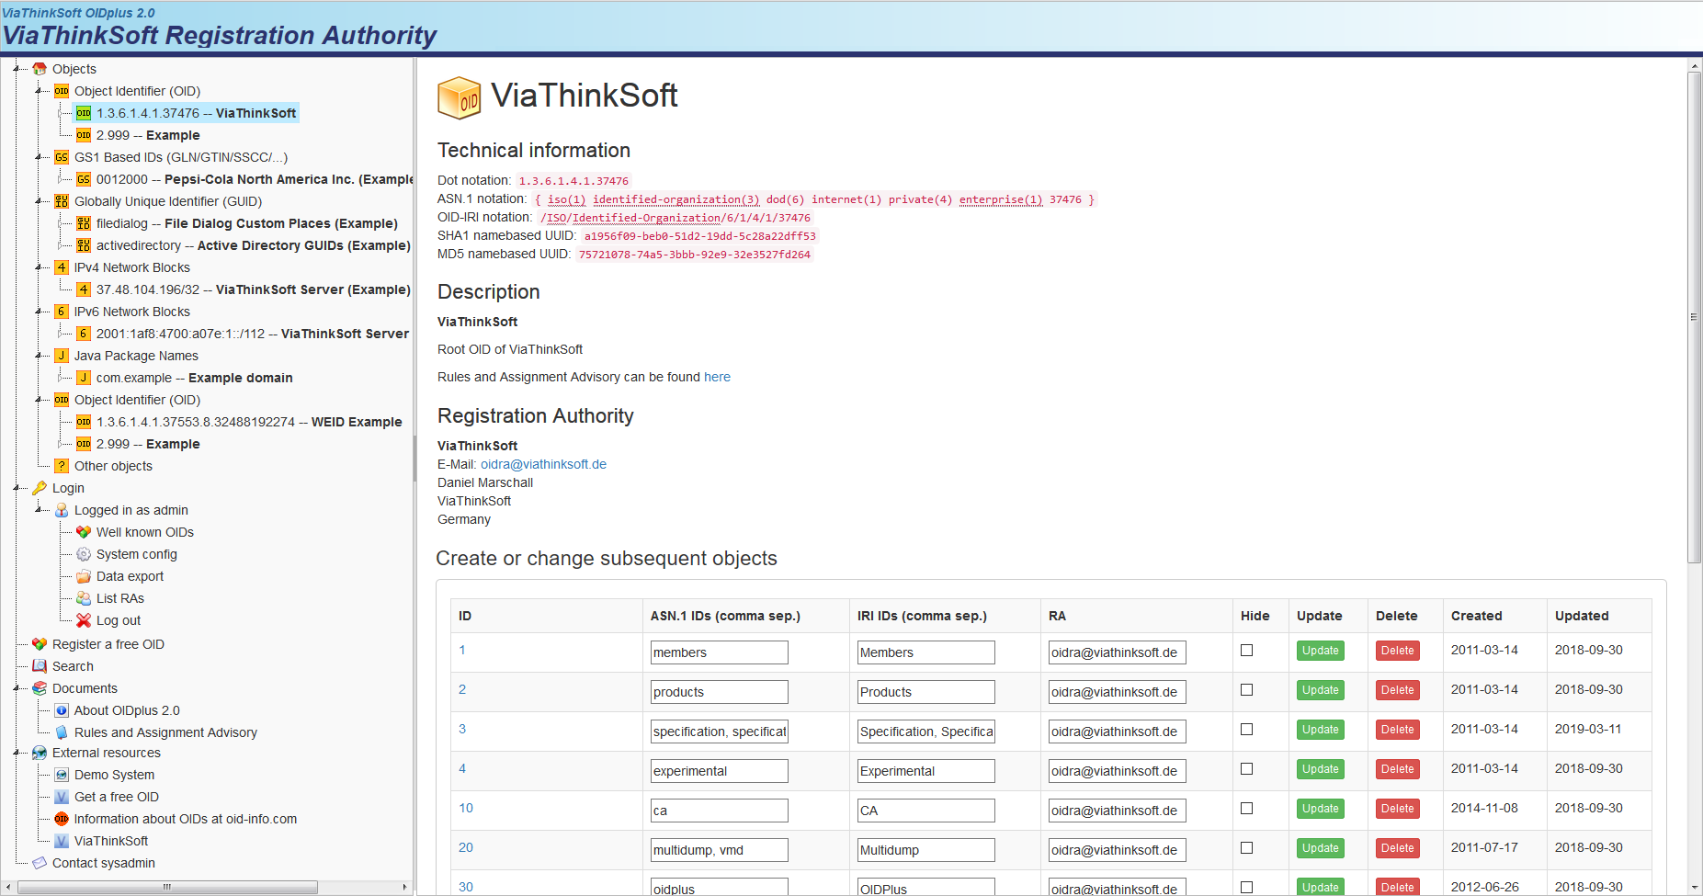Click the GS icon for Pepsi-Cola North America
This screenshot has width=1703, height=896.
tap(84, 179)
